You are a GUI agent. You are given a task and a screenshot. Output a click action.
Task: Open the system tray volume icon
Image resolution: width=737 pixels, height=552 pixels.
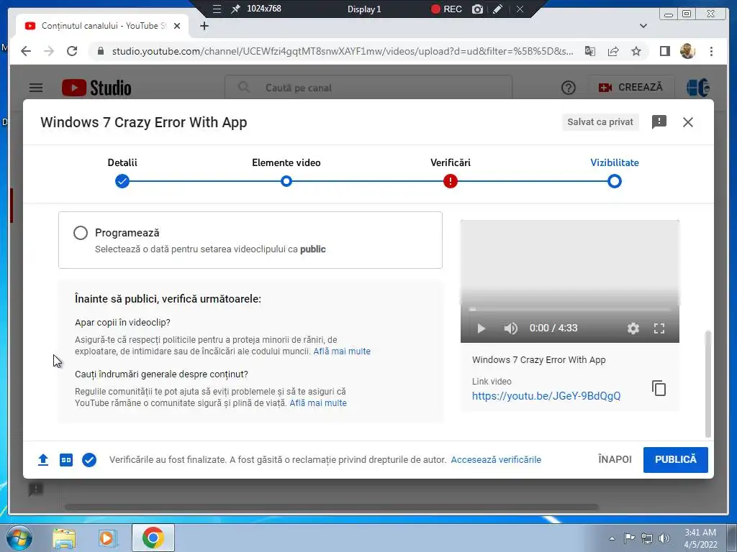click(664, 538)
